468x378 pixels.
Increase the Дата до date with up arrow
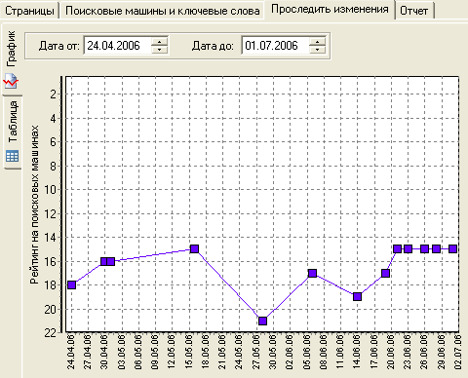317,41
